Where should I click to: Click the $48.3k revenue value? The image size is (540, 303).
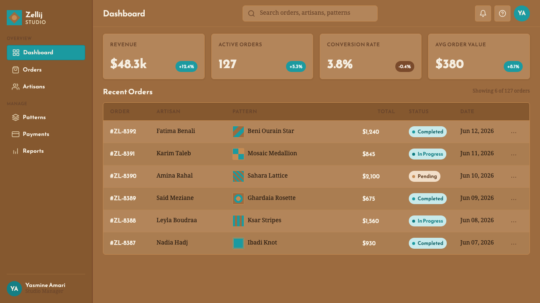click(x=128, y=64)
